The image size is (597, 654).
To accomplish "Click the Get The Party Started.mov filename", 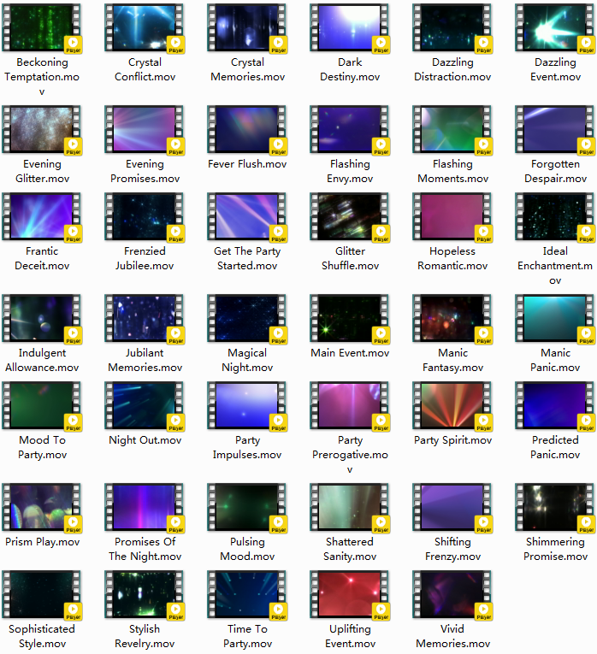I will (247, 258).
